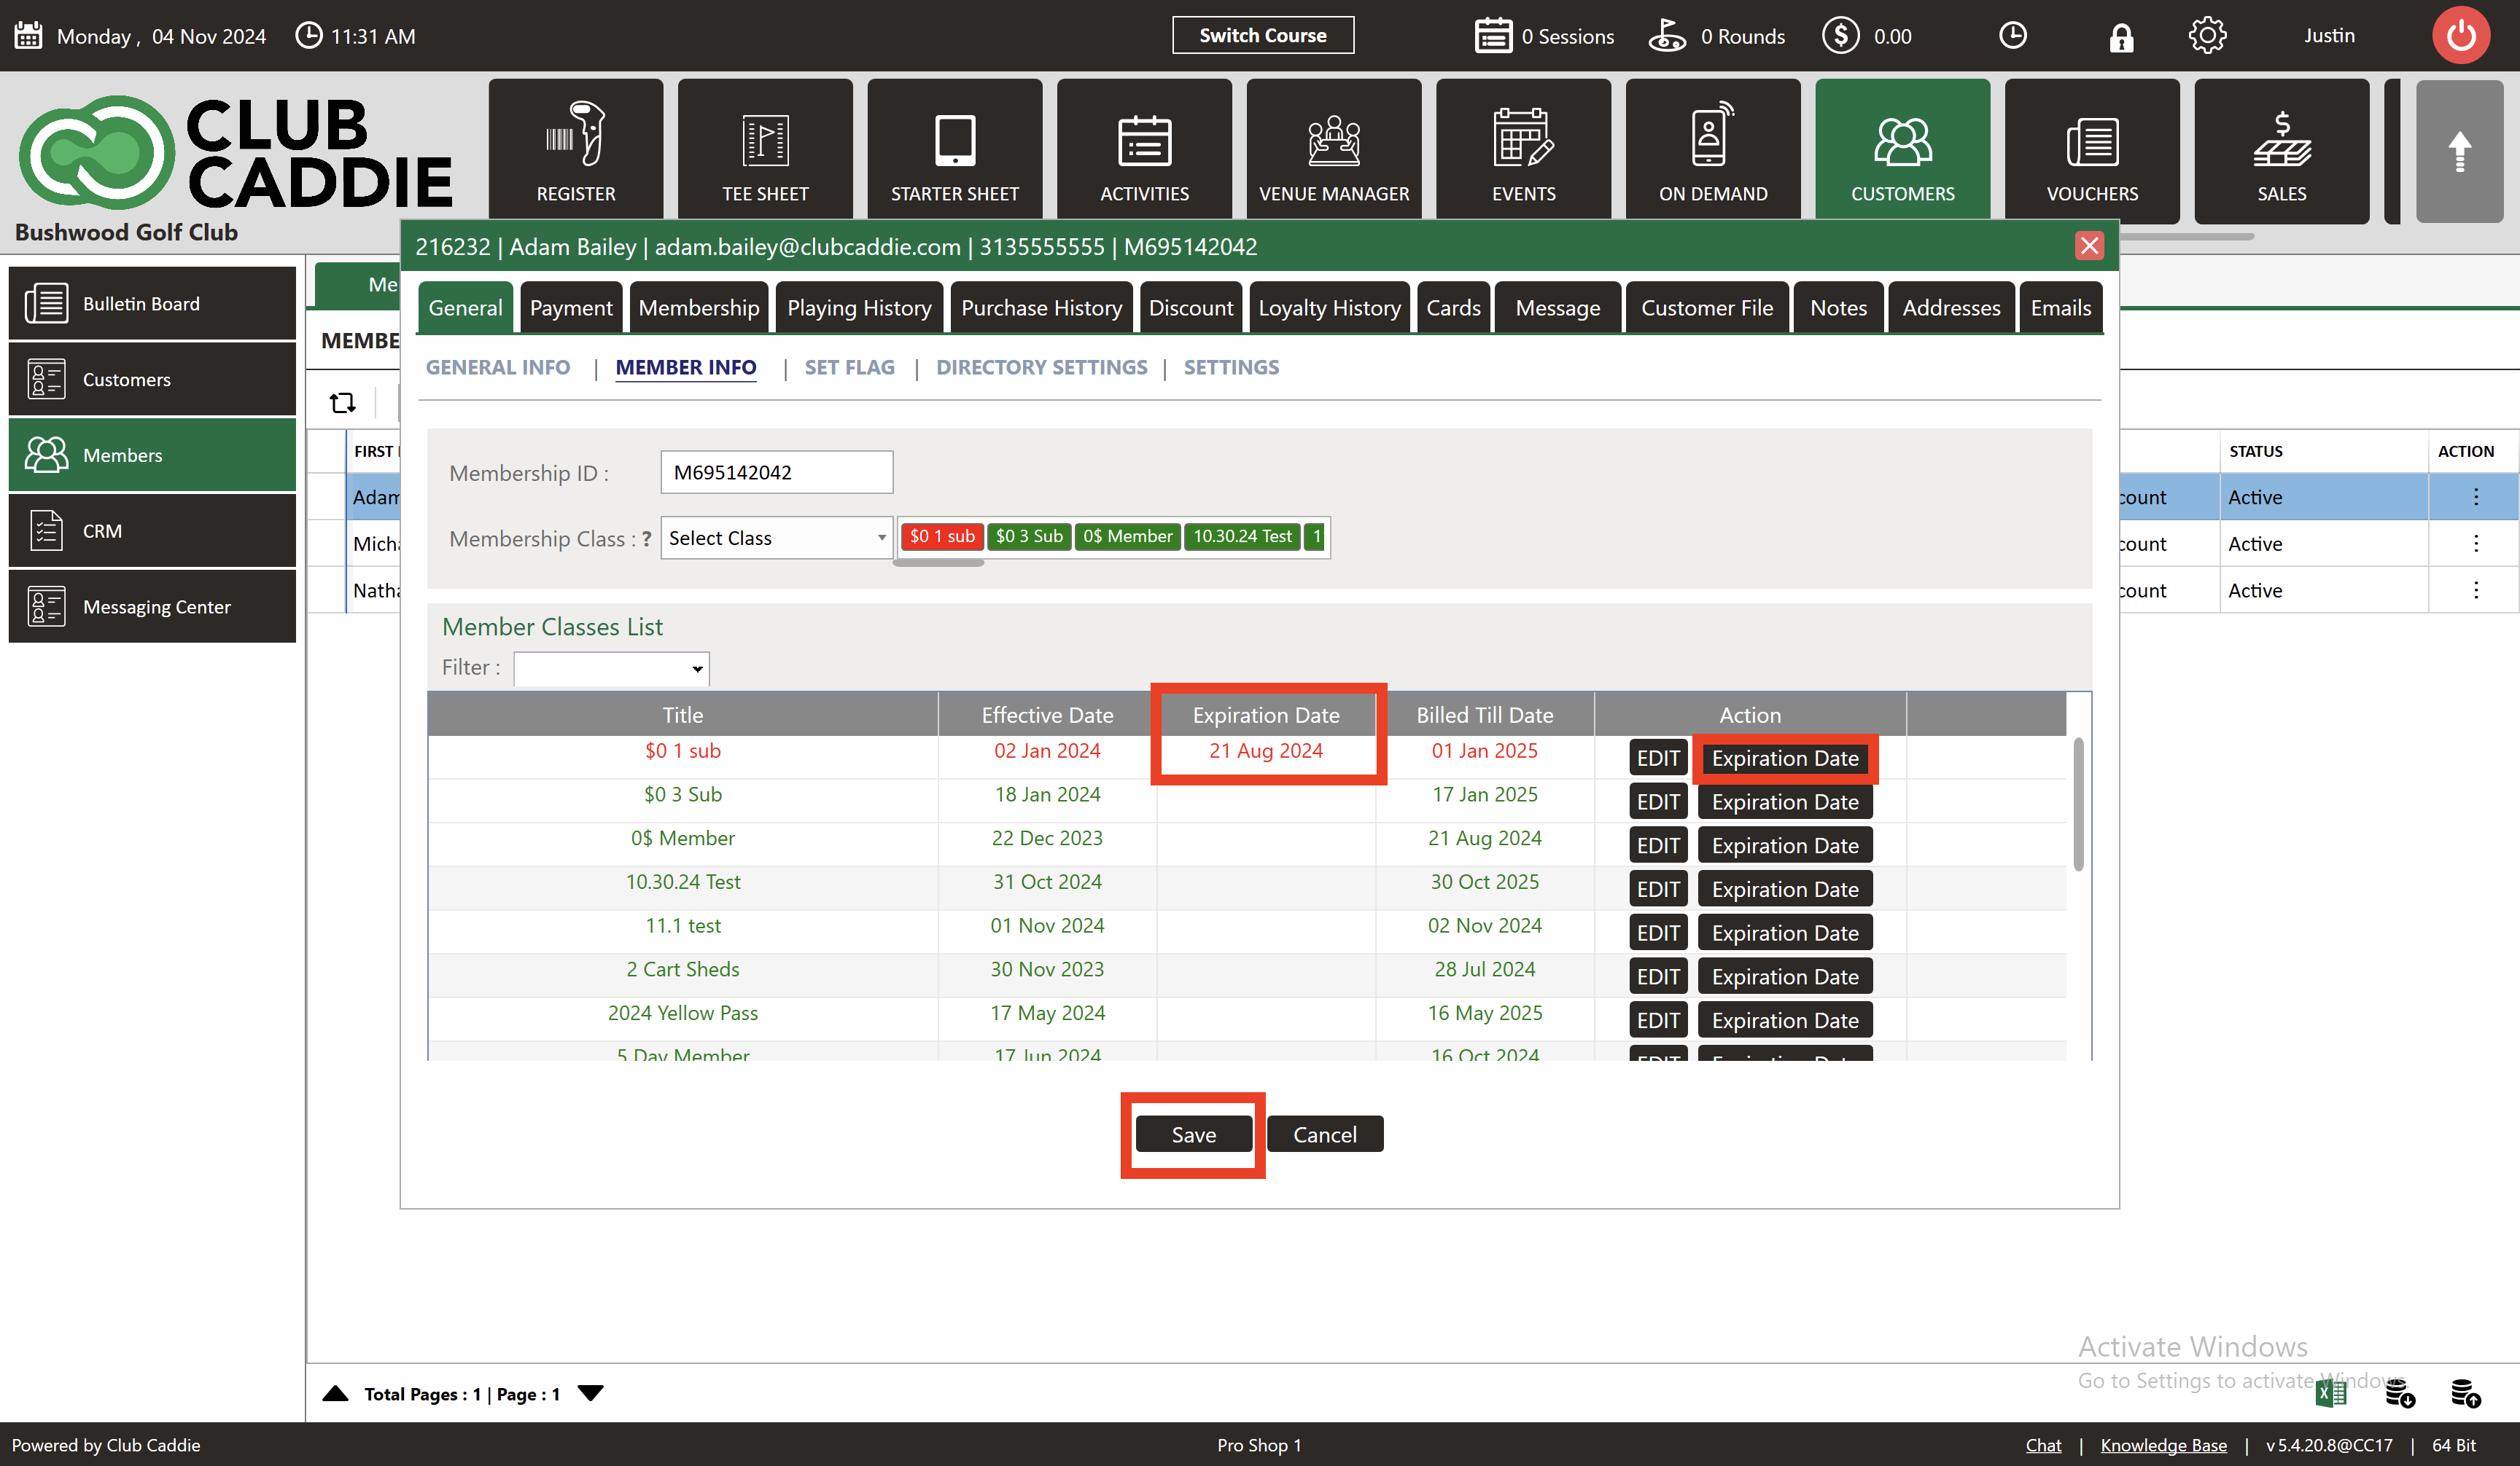
Task: Click the lock screen padlock icon
Action: 2121,38
